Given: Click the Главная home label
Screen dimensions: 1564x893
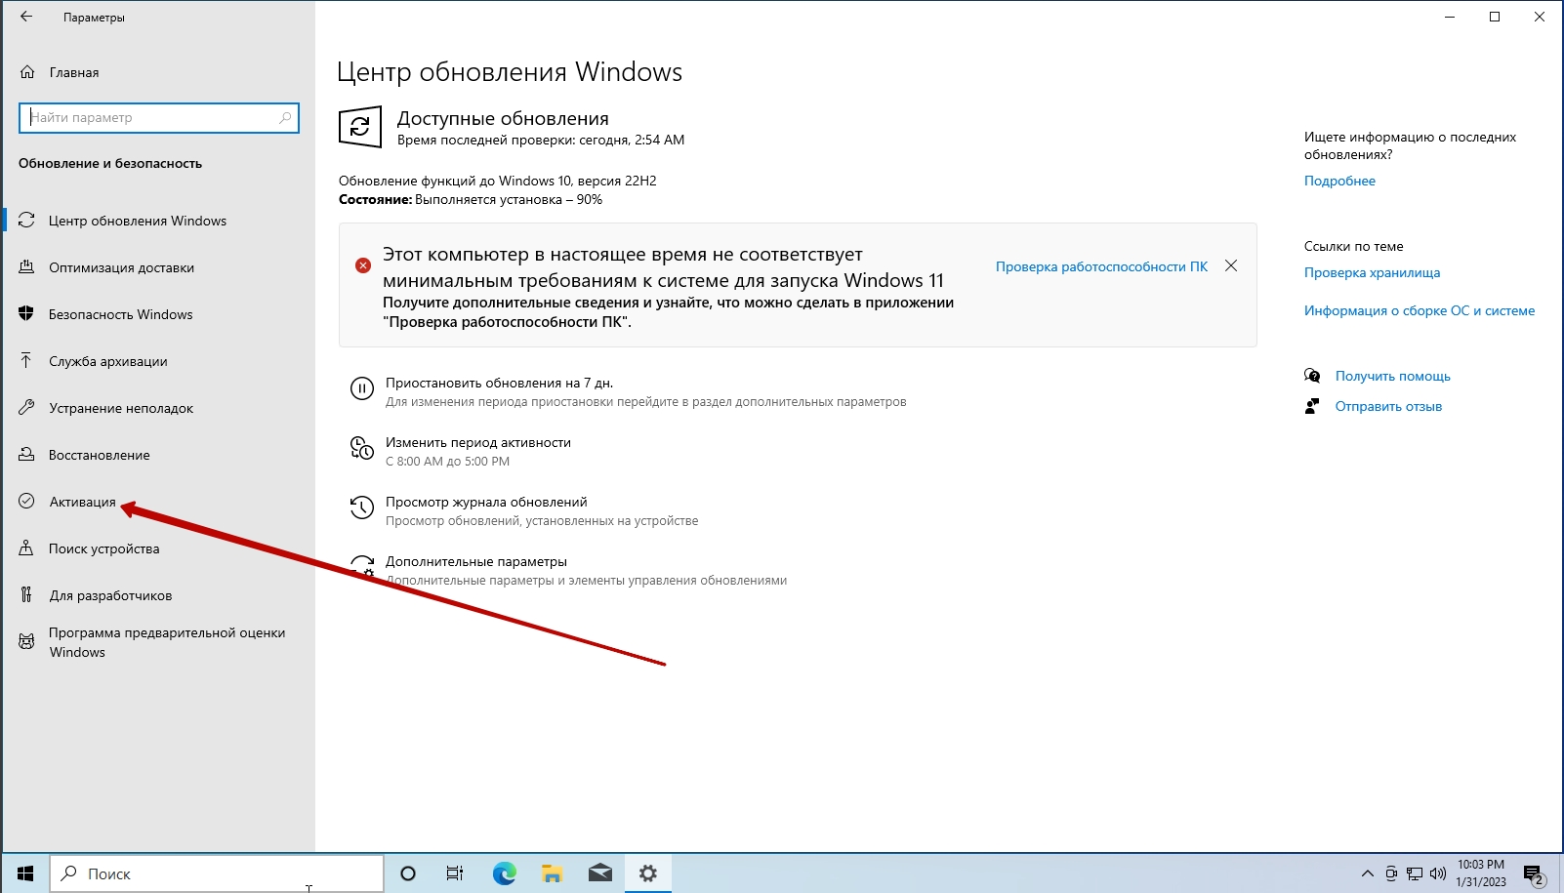Looking at the screenshot, I should click(x=74, y=72).
